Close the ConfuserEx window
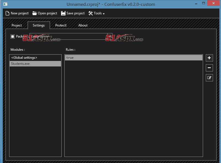This screenshot has height=163, width=221. coord(214,3)
